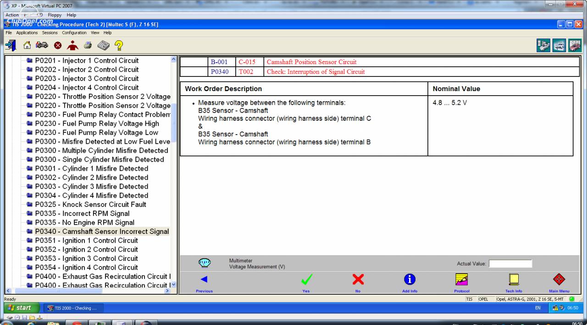
Task: Select P0304 - Cylinder 4 Misfire Detected
Action: pyautogui.click(x=92, y=195)
